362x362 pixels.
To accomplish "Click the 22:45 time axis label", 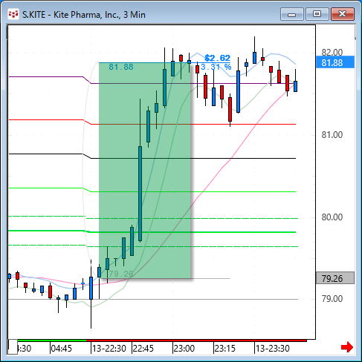I will (x=143, y=349).
